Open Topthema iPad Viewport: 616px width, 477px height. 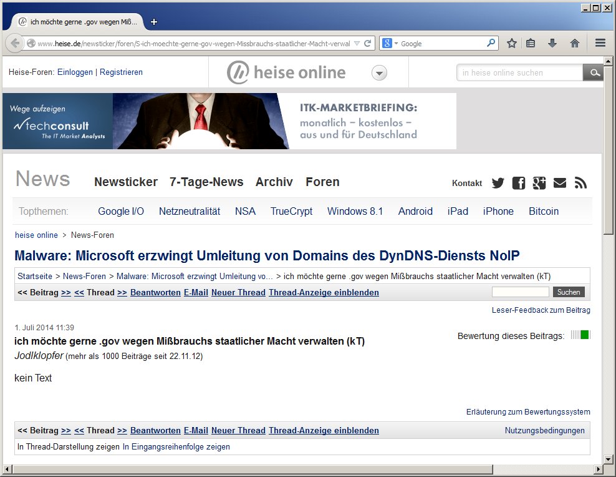(458, 211)
